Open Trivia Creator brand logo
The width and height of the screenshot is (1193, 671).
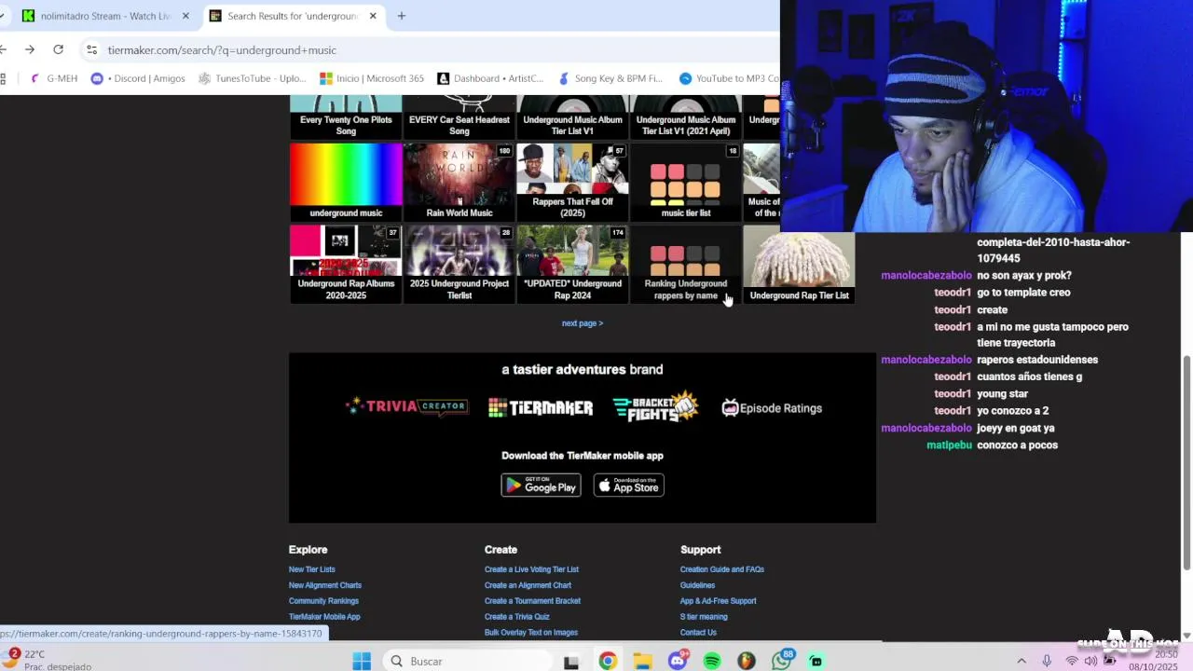click(x=406, y=406)
